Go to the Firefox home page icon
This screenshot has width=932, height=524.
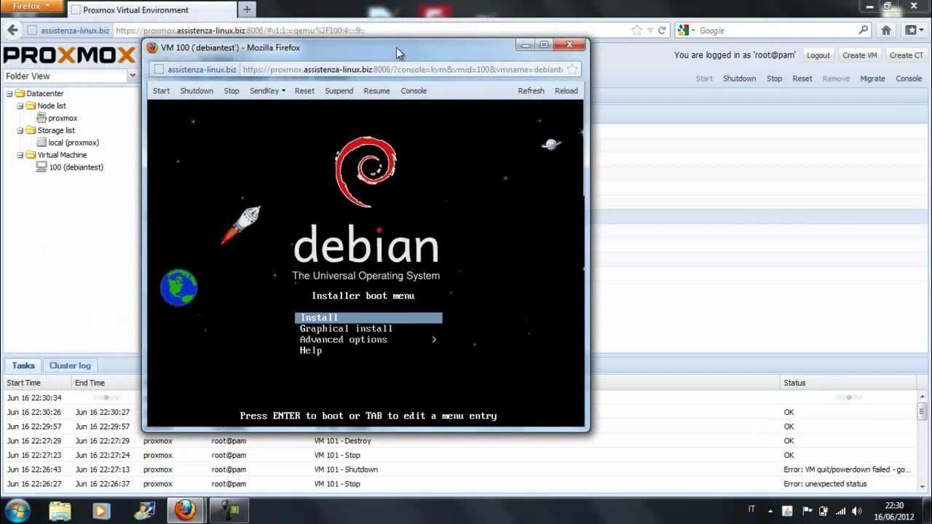pos(886,31)
